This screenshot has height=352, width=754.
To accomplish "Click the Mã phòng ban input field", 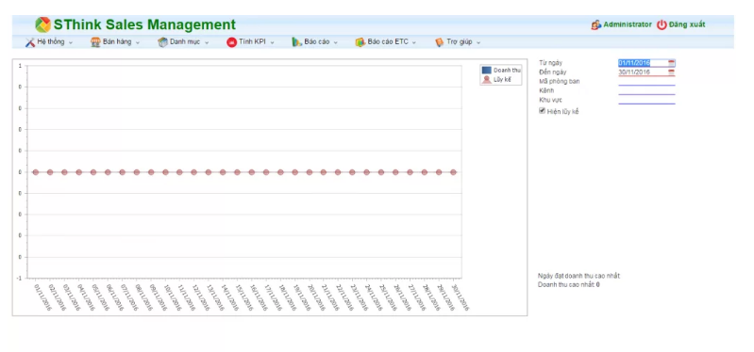I will (646, 82).
